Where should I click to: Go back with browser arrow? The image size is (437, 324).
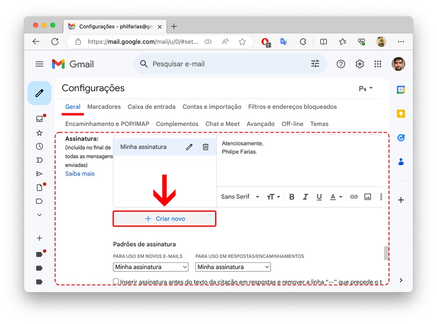pos(36,42)
